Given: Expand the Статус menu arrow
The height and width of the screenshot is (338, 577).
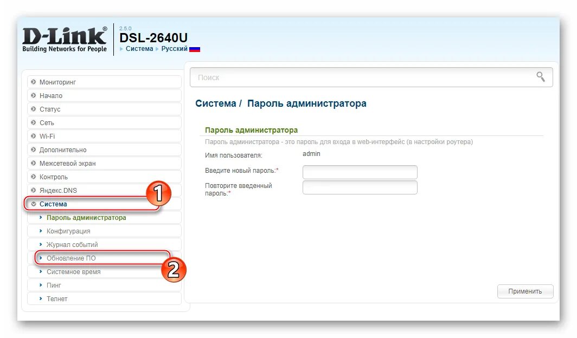Looking at the screenshot, I should pyautogui.click(x=34, y=109).
